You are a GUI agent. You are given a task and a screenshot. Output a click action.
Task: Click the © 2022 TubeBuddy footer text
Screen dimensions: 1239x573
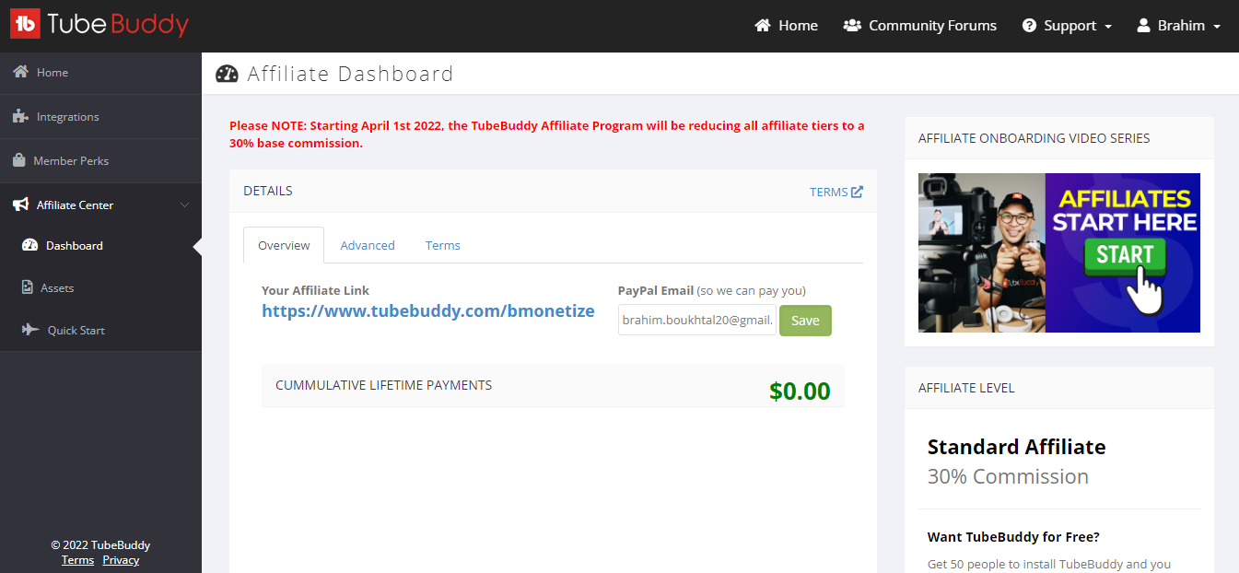[x=100, y=545]
